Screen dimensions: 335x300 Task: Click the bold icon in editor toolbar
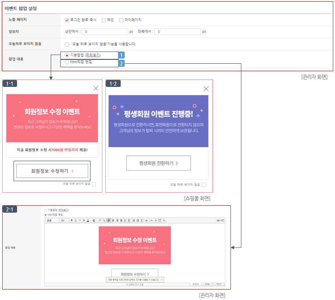tap(71, 221)
